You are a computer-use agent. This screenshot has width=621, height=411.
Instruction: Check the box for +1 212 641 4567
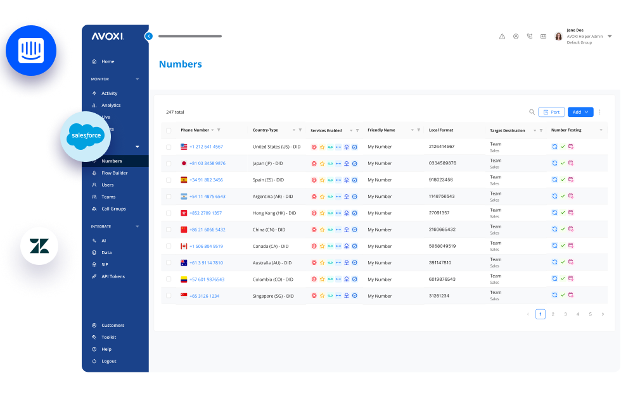coord(169,147)
